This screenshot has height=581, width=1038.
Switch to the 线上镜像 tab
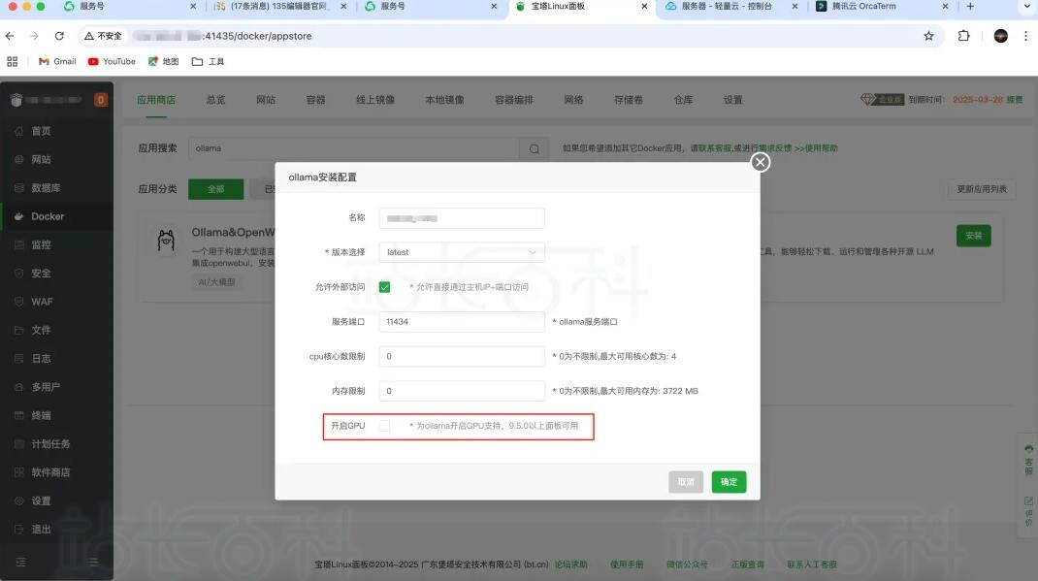375,100
